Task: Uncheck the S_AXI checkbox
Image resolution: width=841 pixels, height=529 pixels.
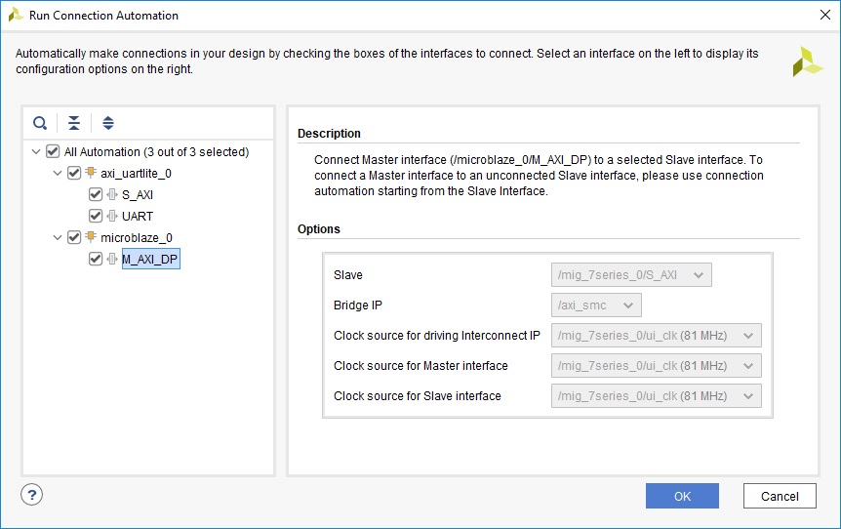Action: click(96, 194)
